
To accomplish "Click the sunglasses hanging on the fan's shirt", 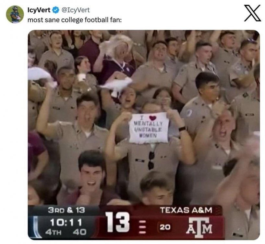I will pos(151,160).
